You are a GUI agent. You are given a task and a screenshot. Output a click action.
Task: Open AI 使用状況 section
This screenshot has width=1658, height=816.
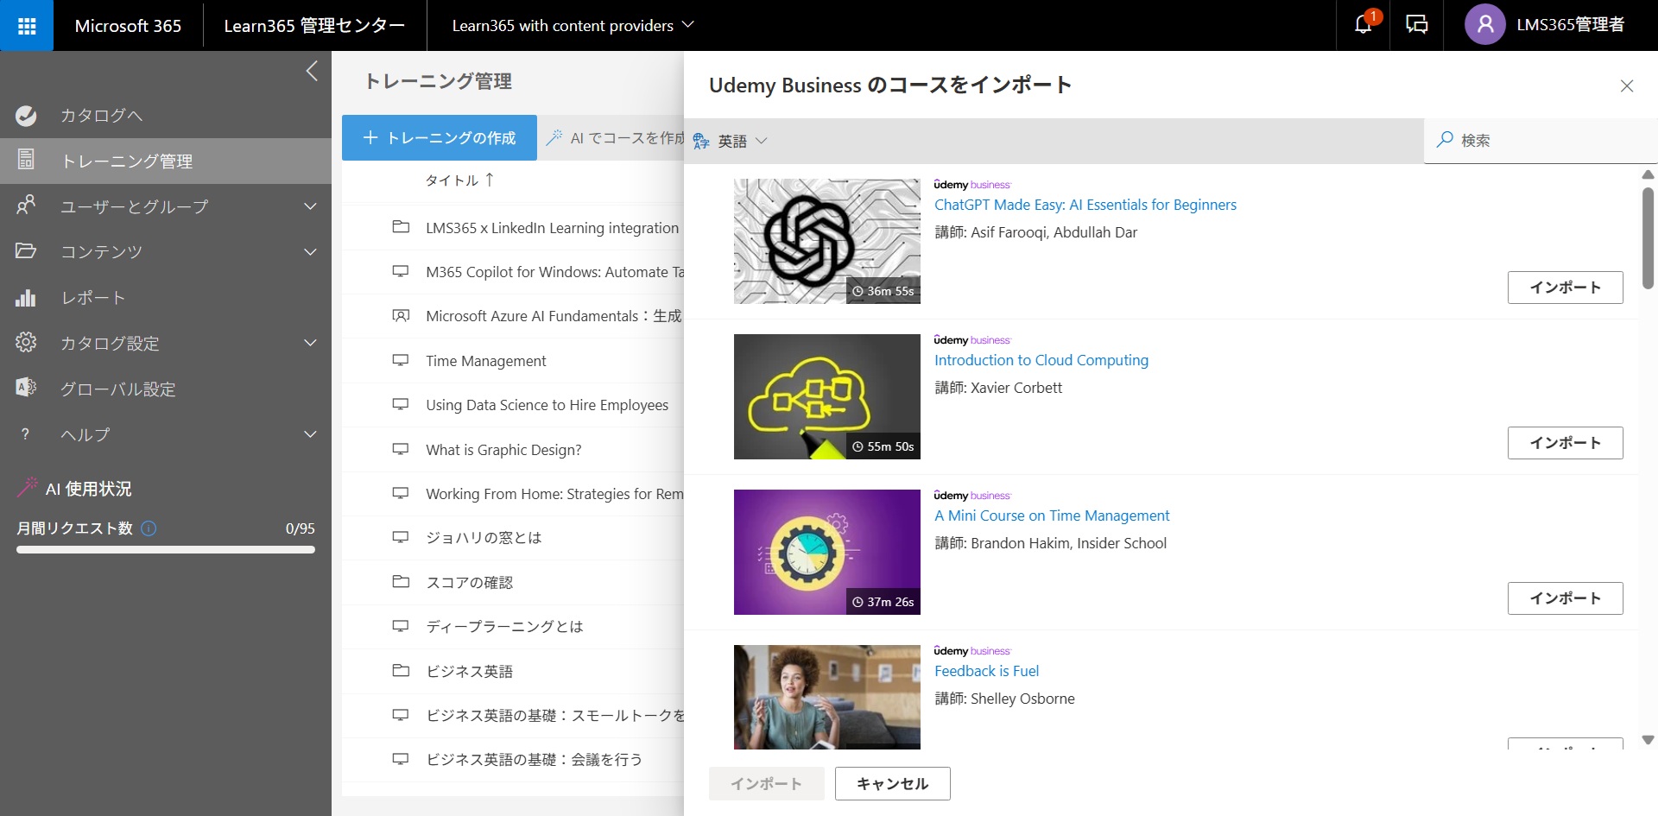(89, 489)
